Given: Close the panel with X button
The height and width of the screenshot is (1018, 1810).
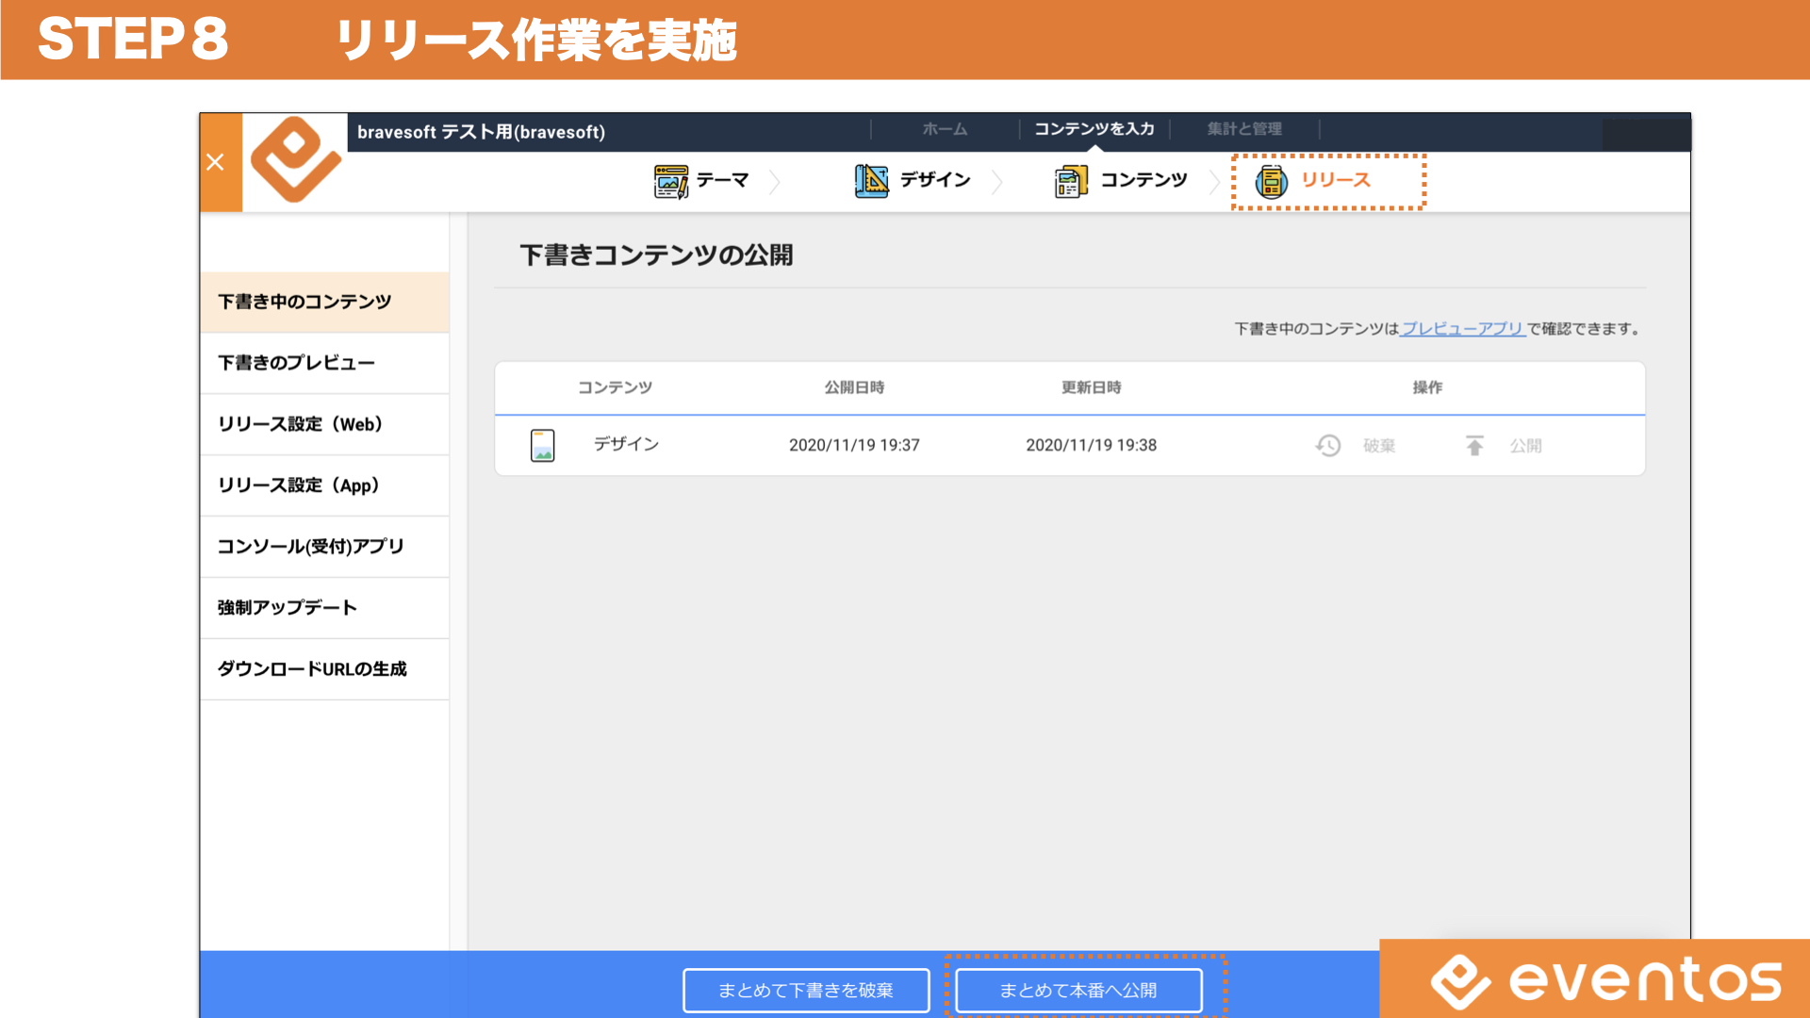Looking at the screenshot, I should pos(216,162).
